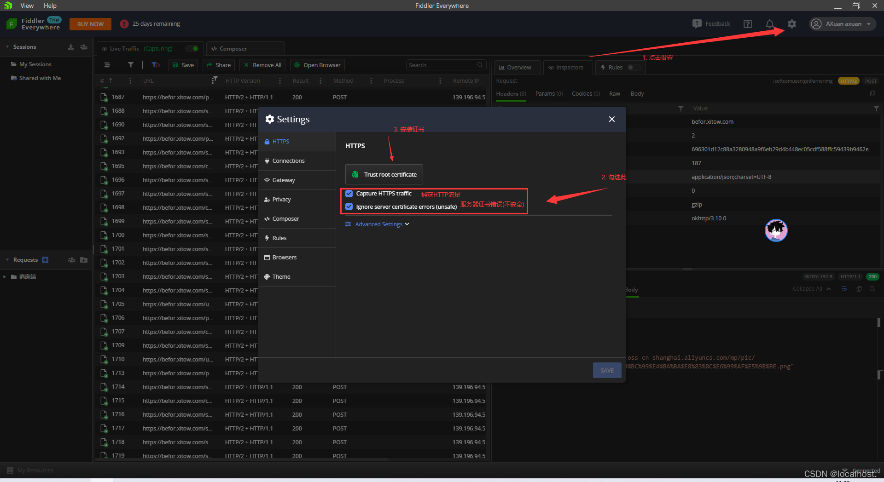This screenshot has height=482, width=884.
Task: Click the new folder icon in Requests
Action: point(84,260)
